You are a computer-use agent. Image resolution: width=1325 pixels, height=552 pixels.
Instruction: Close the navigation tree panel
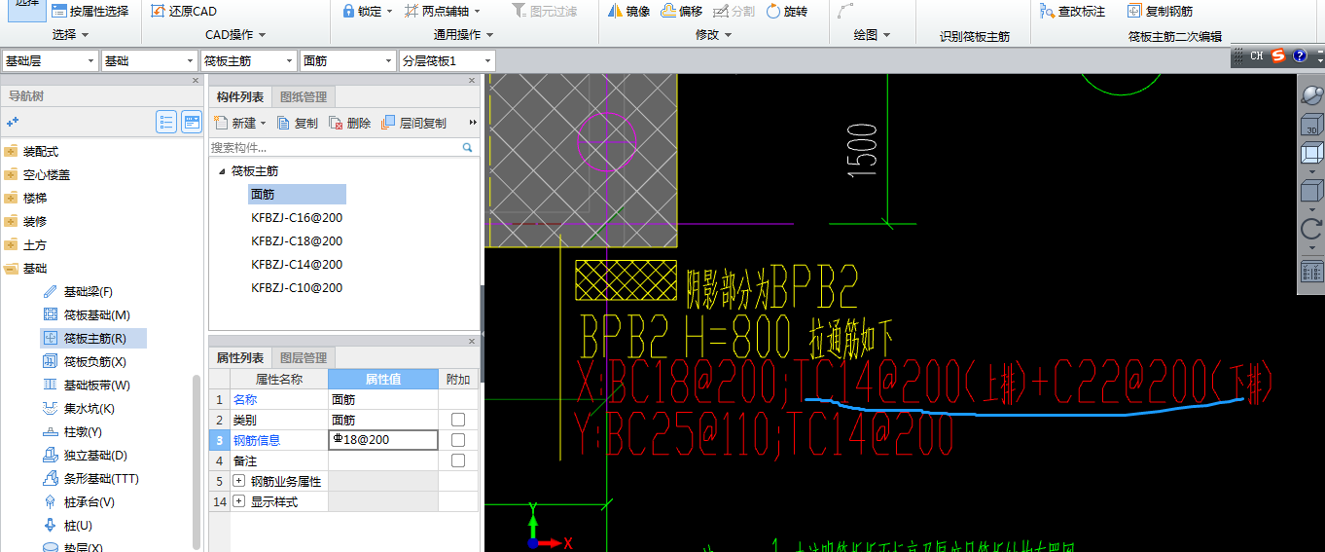(197, 81)
